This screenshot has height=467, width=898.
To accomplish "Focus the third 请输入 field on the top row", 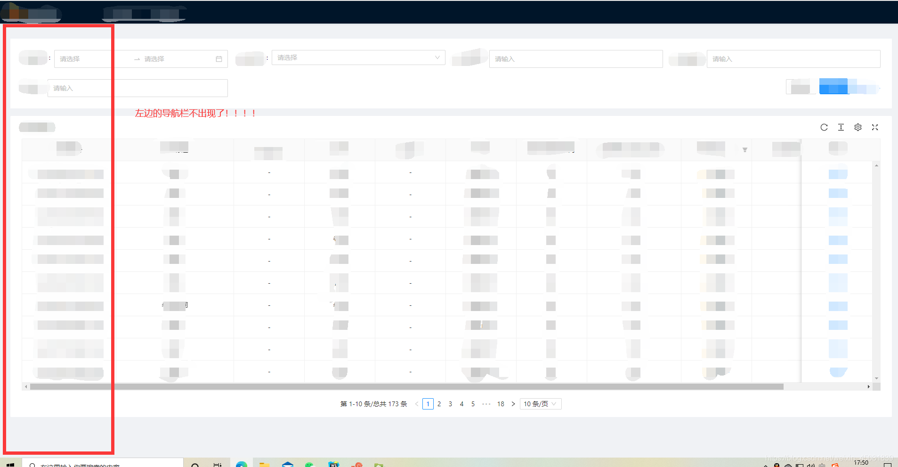I will pyautogui.click(x=576, y=59).
